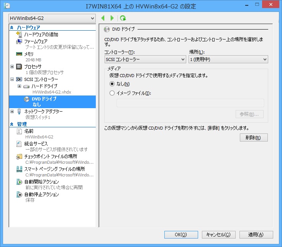Viewport: 282px width, 247px height.
Task: Click the 統合サービス checklist icon
Action: (19, 144)
